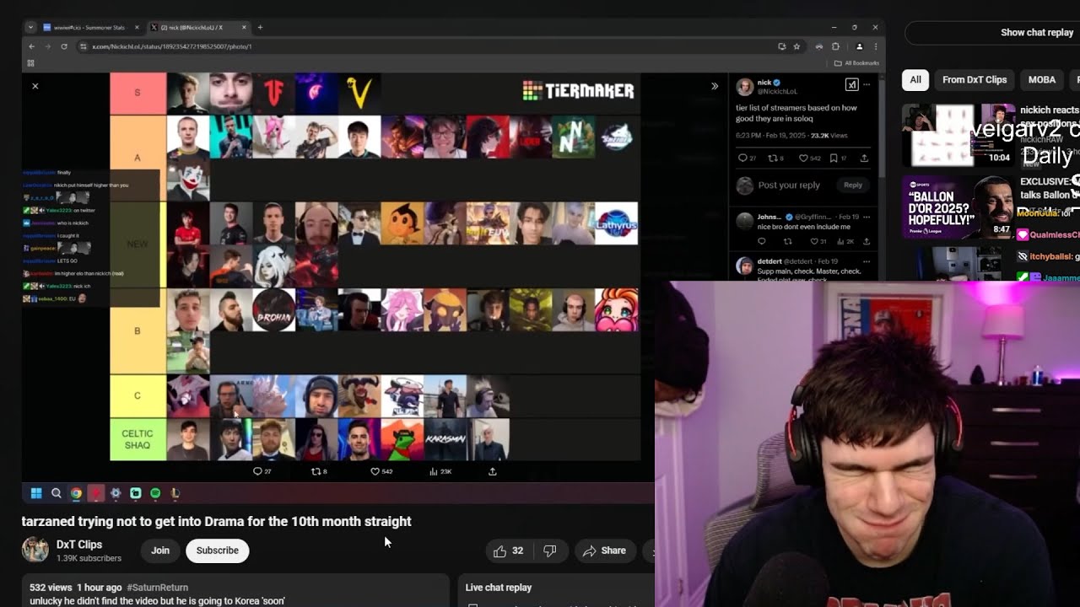Switch to the Summoner Stats tab
Screen dimensions: 1080x607
click(92, 27)
